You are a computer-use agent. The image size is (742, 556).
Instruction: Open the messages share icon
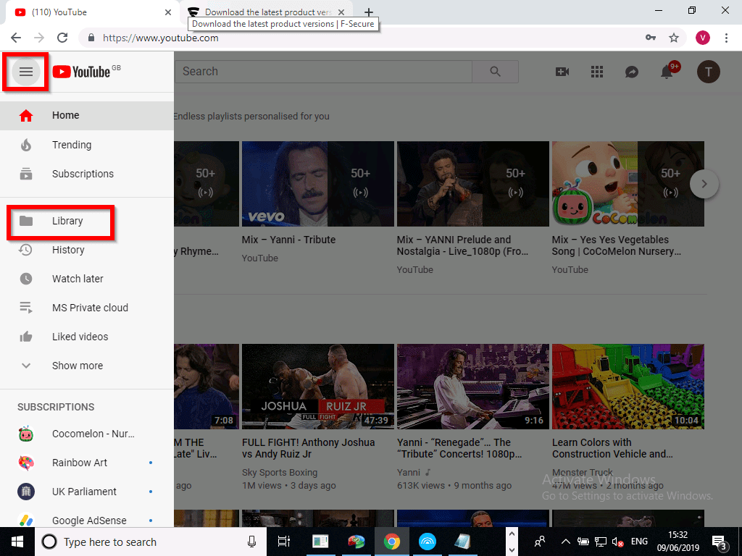click(632, 72)
